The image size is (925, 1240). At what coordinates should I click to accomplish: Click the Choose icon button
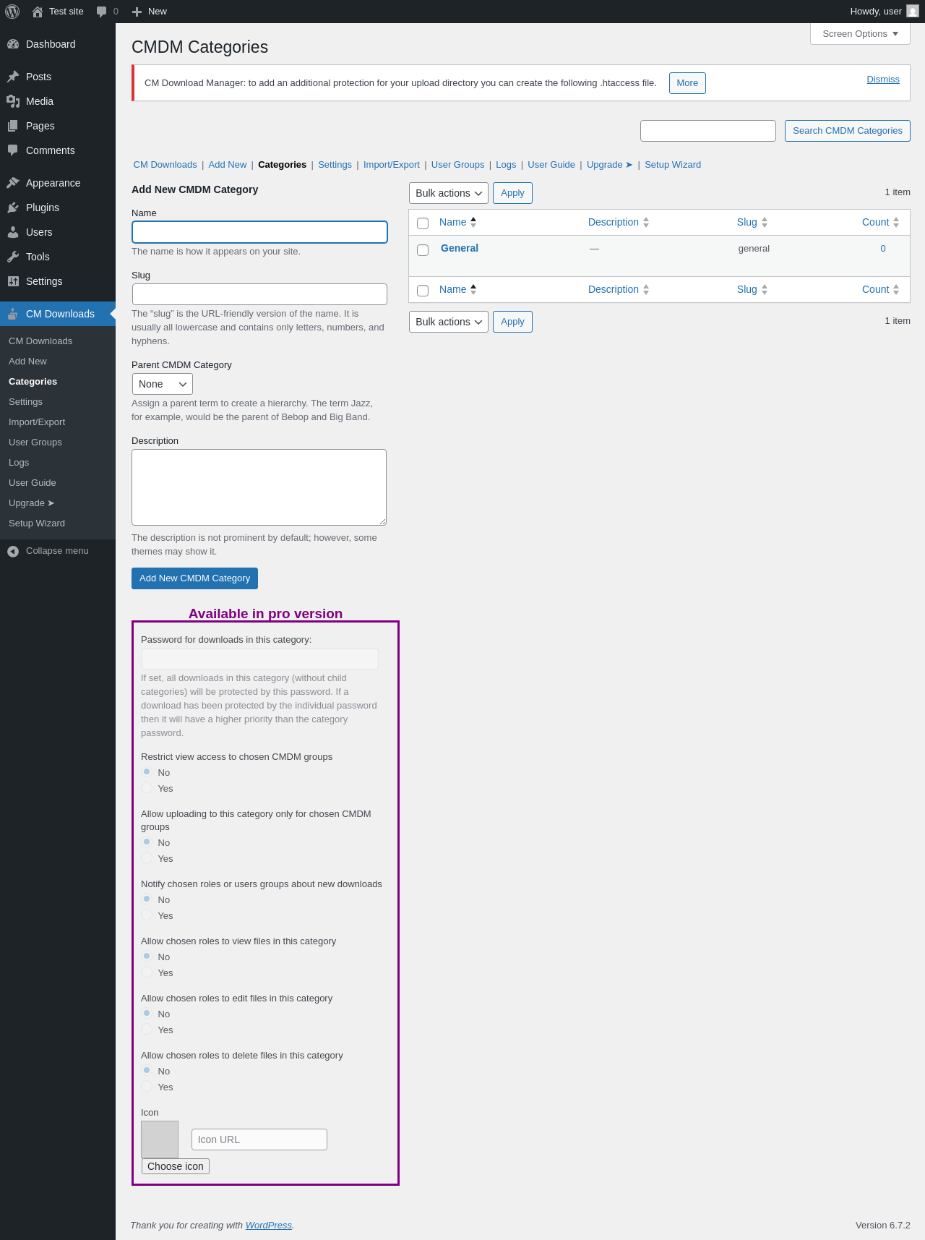point(176,1166)
